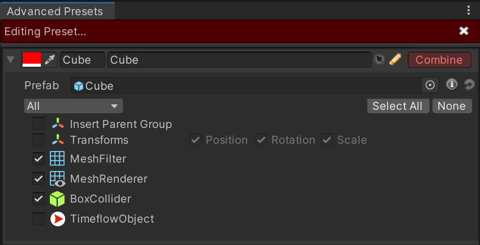Click the info icon beside Prefab field

click(x=451, y=85)
